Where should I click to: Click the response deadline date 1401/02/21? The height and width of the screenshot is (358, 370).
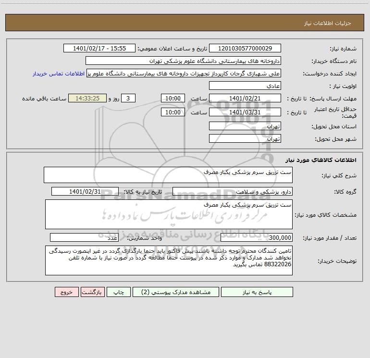pyautogui.click(x=245, y=99)
